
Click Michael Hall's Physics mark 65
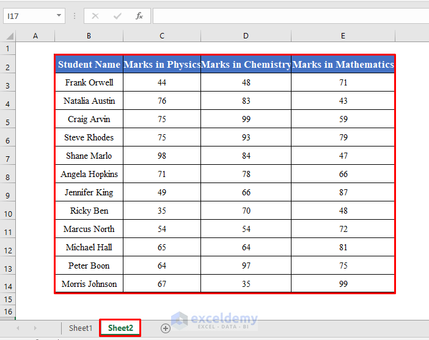coord(162,247)
